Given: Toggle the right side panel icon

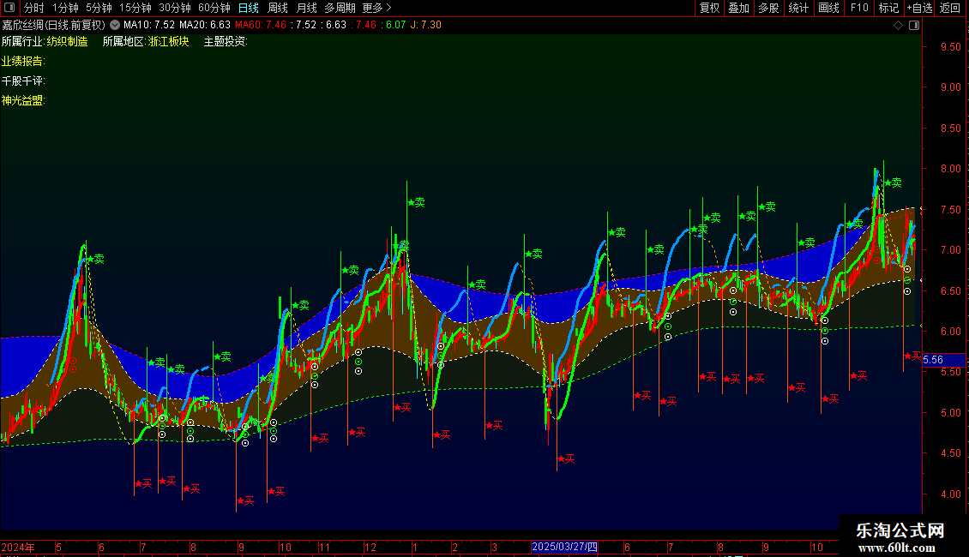Looking at the screenshot, I should point(915,26).
